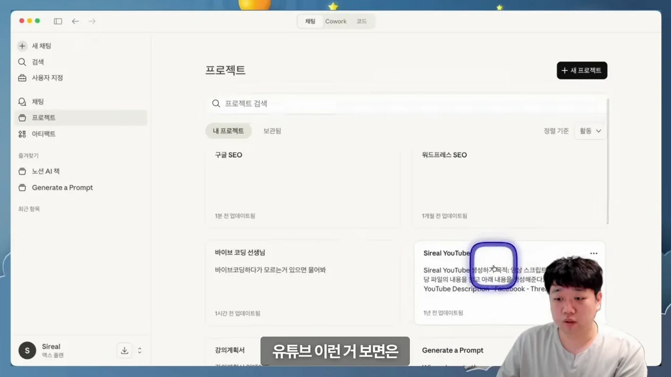The height and width of the screenshot is (377, 671).
Task: Click the download icon near Sireal account
Action: click(x=124, y=350)
